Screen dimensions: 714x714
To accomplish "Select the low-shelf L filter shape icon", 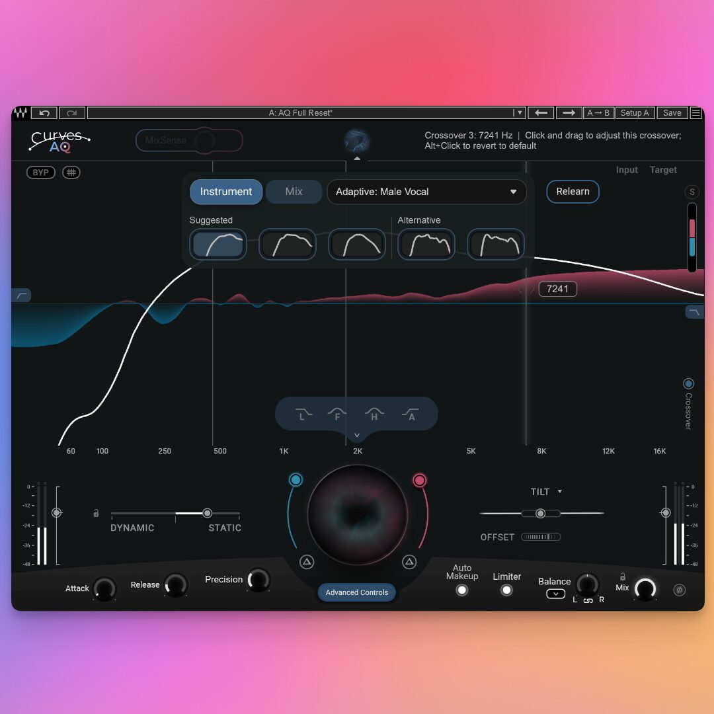I will (303, 415).
